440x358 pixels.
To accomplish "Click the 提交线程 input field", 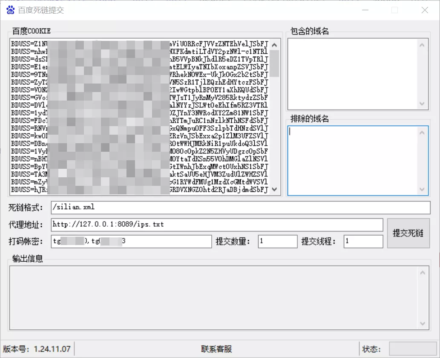I will [x=363, y=242].
